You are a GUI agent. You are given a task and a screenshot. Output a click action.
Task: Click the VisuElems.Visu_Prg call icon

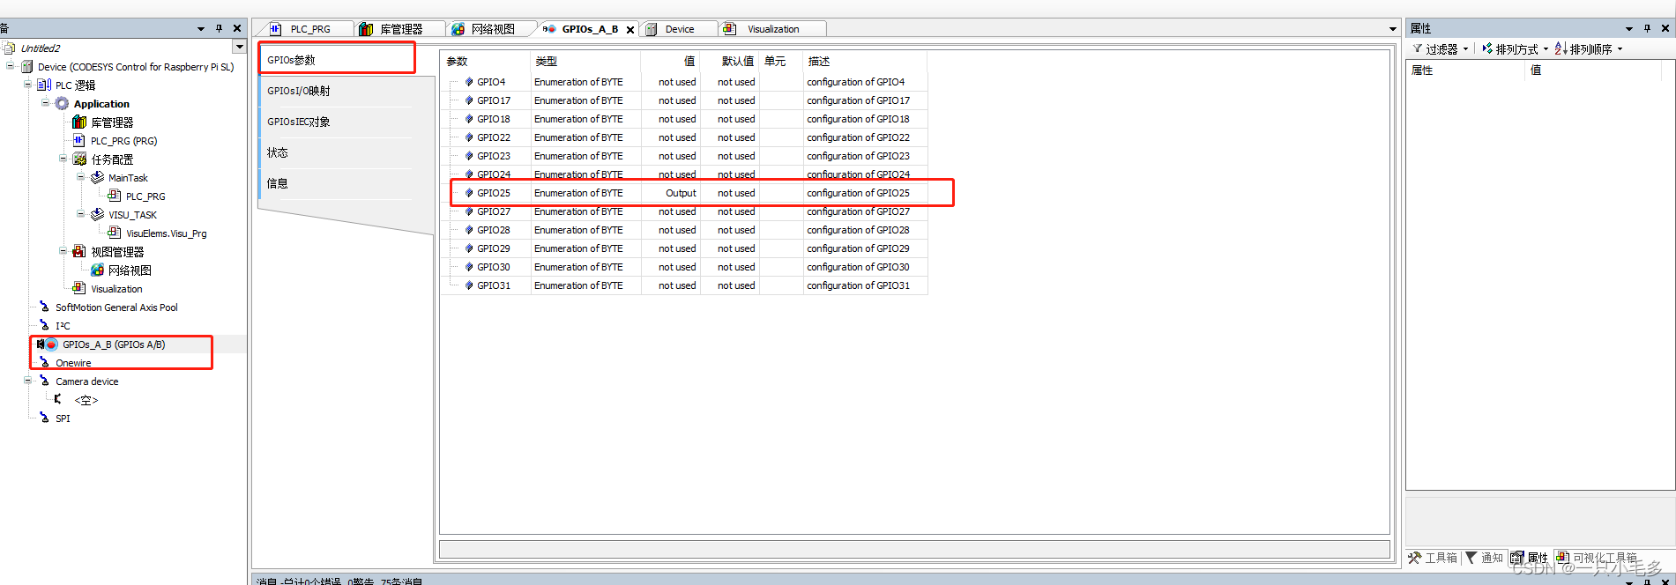tap(115, 233)
